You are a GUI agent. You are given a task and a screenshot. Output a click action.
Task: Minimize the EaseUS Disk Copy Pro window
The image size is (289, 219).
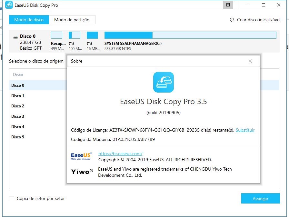(x=248, y=5)
